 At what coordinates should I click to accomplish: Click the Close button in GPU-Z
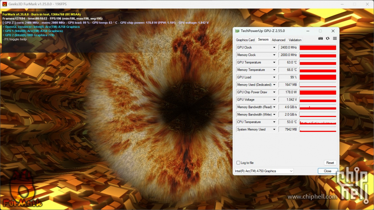(327, 171)
